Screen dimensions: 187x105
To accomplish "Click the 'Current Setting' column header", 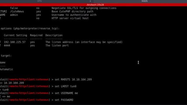I will [15, 35].
